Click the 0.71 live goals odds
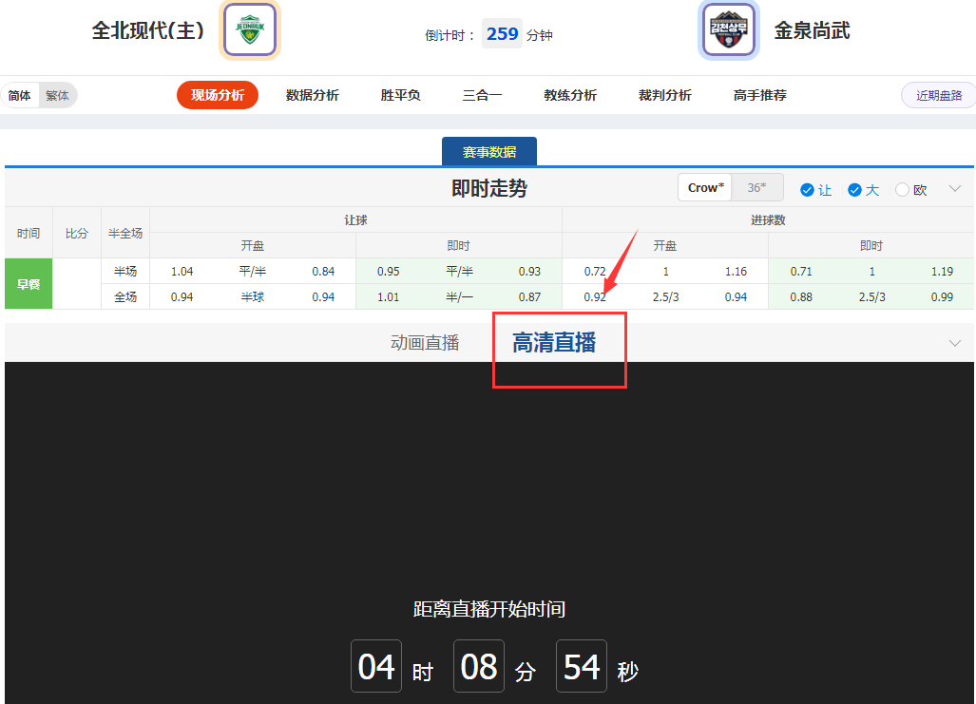Image resolution: width=976 pixels, height=704 pixels. (801, 272)
